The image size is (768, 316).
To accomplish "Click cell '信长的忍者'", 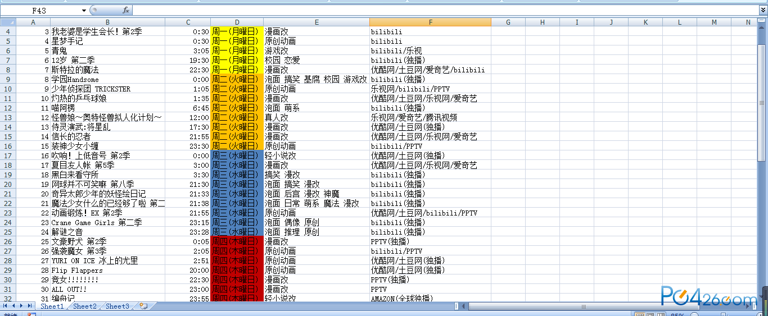I will point(107,137).
